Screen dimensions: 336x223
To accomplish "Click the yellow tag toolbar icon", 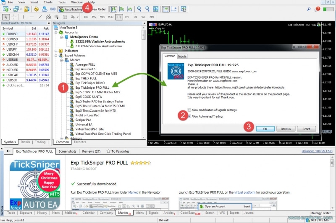I will [37, 9].
